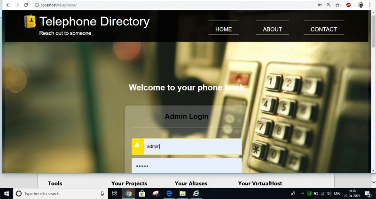Screen dimensions: 376x199
Task: Click the localhost/telephone address bar
Action: [175, 5]
